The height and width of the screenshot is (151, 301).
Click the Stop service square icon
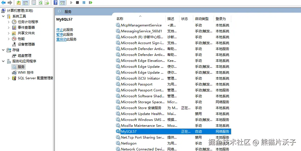pos(77,3)
